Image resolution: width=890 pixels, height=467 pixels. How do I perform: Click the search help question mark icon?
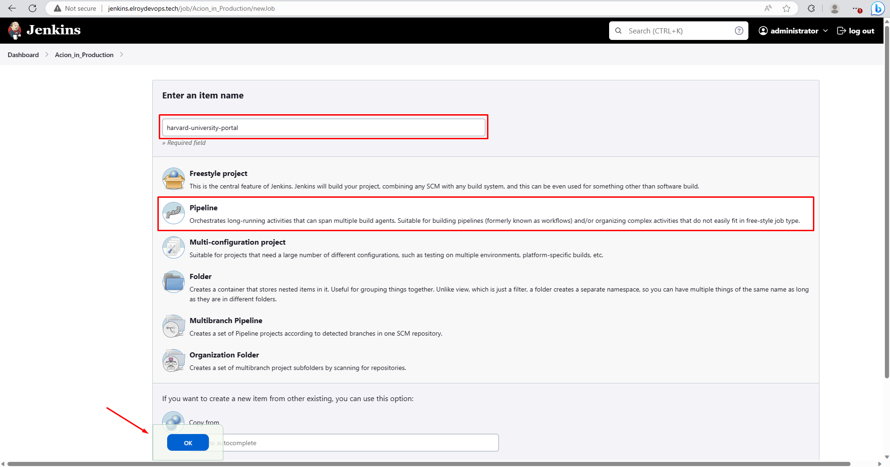tap(739, 31)
